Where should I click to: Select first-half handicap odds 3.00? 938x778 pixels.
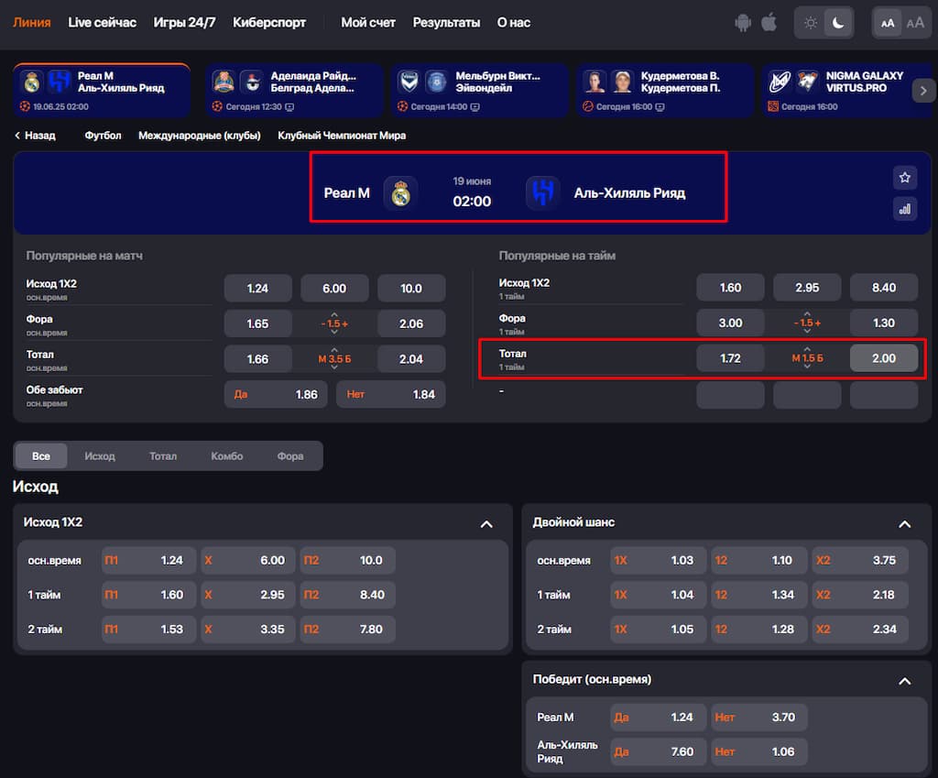(730, 323)
